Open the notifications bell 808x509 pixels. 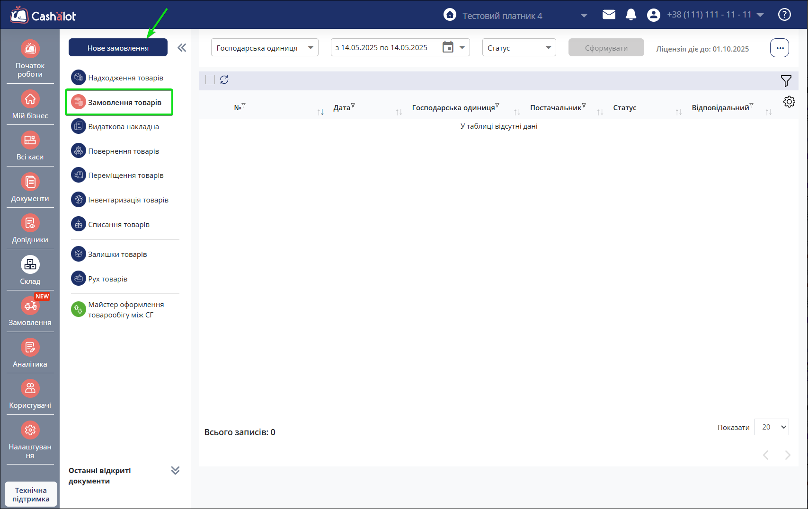(x=631, y=15)
